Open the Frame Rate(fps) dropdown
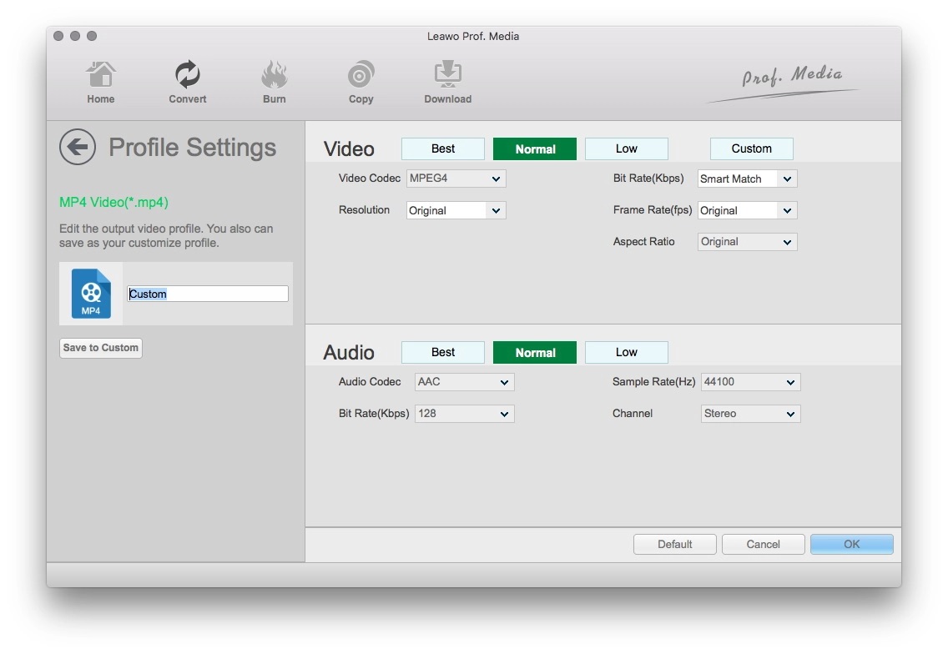Image resolution: width=948 pixels, height=654 pixels. click(x=747, y=211)
